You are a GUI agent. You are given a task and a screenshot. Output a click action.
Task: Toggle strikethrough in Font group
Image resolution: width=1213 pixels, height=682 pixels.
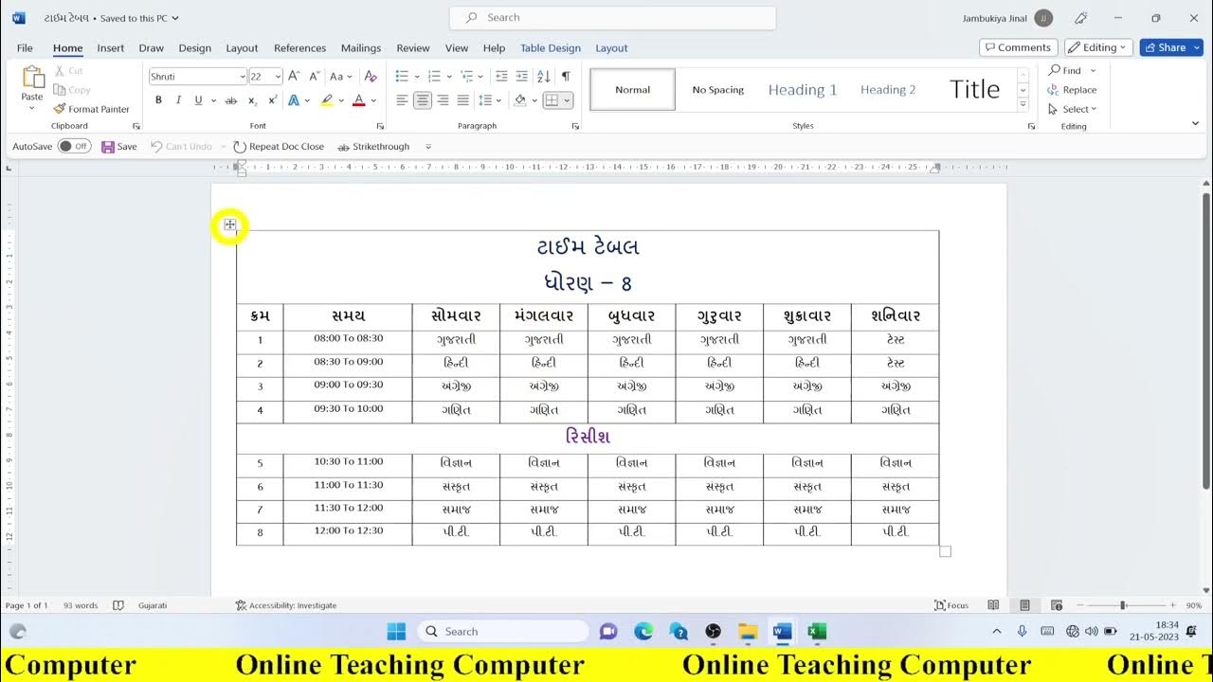point(231,100)
